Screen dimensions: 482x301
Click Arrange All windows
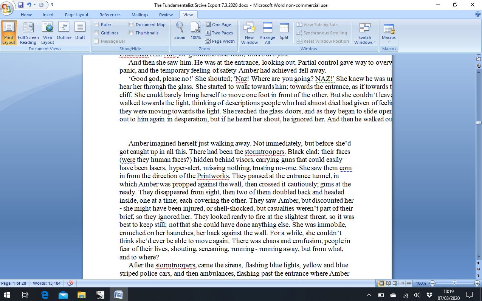point(267,33)
